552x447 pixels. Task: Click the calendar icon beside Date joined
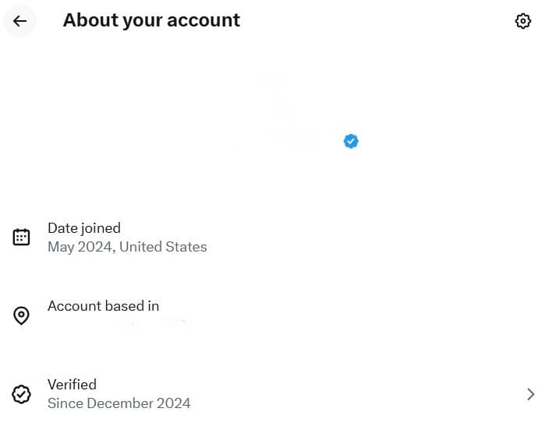21,237
